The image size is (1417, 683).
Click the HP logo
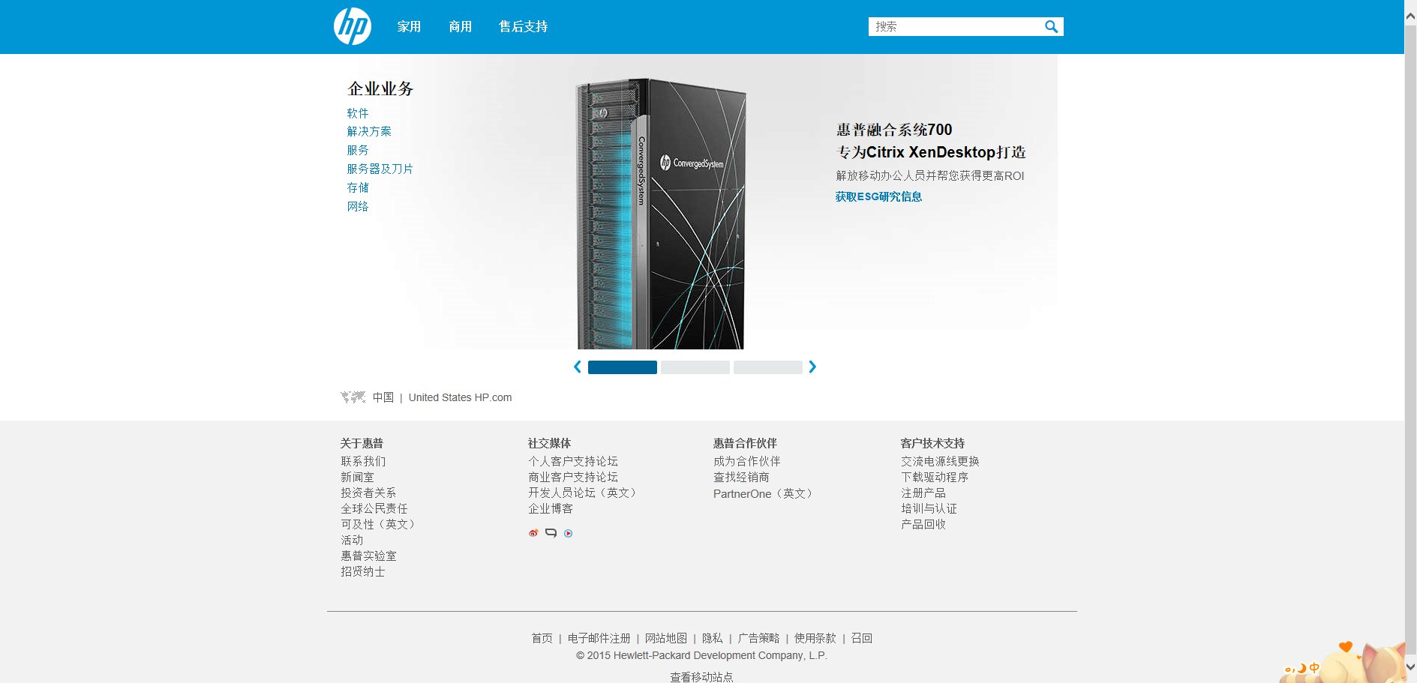(x=352, y=26)
